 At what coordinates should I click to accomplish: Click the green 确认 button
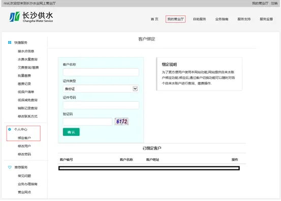coord(71,132)
